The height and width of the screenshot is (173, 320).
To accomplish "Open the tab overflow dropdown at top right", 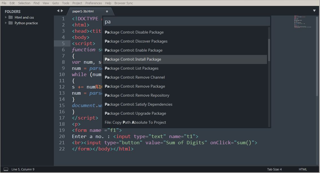I will click(314, 10).
